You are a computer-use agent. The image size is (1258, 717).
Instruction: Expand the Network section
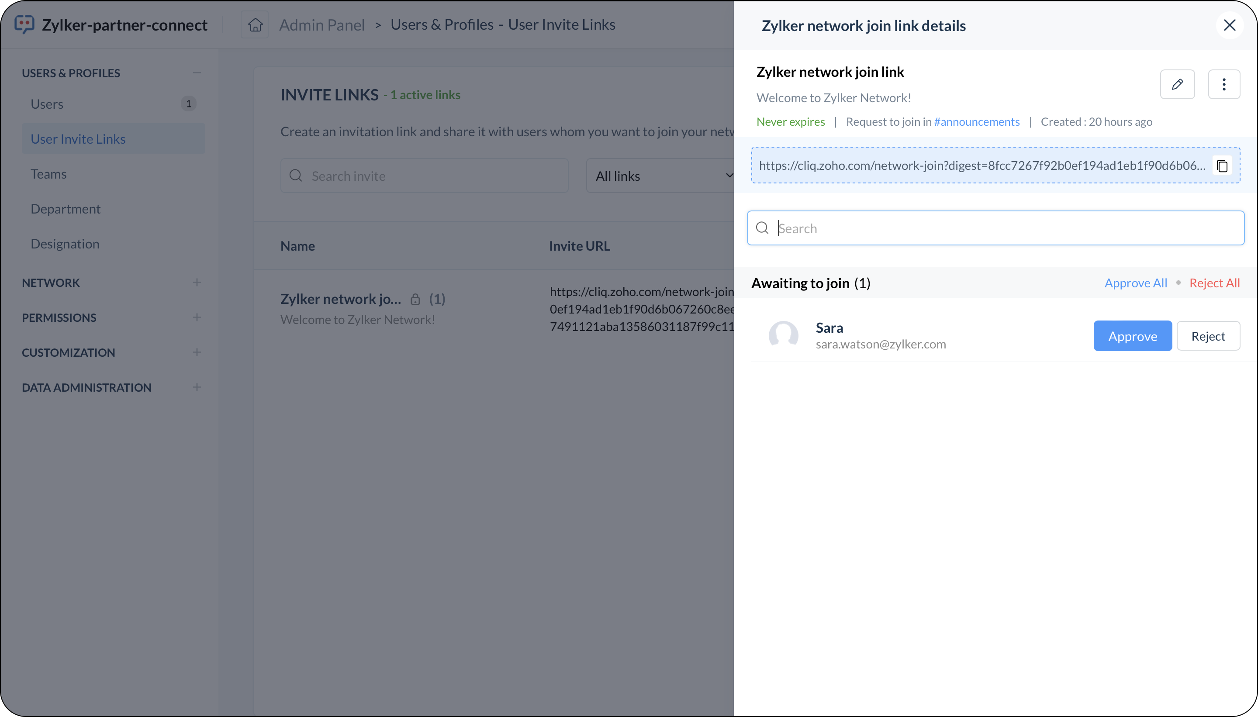(197, 282)
